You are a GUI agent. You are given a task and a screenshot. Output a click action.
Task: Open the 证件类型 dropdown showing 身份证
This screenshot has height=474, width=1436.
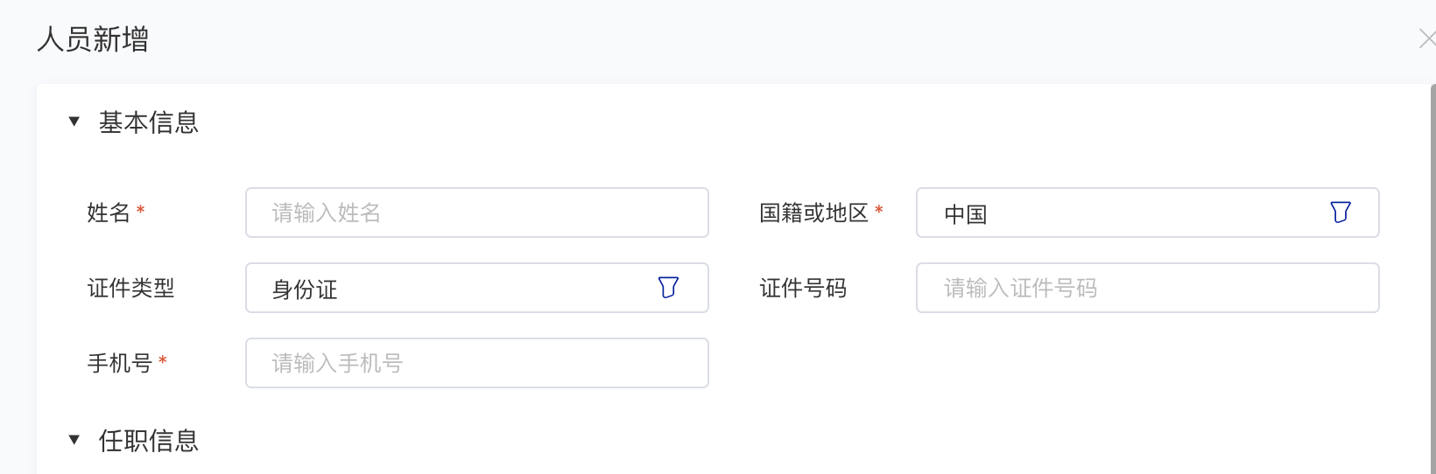point(455,288)
